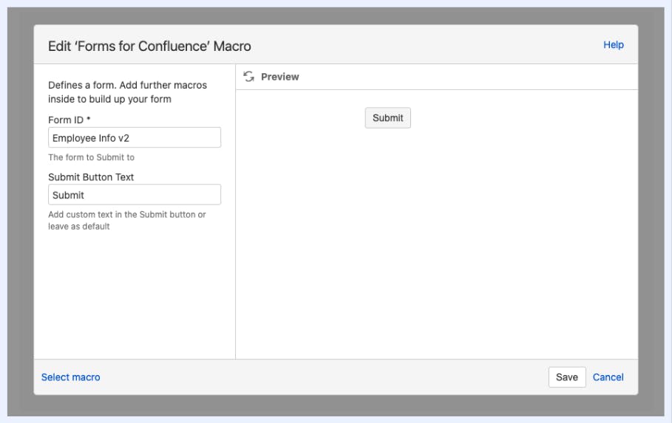This screenshot has width=672, height=423.
Task: Click 'The form to Submit to' hint
Action: (91, 157)
